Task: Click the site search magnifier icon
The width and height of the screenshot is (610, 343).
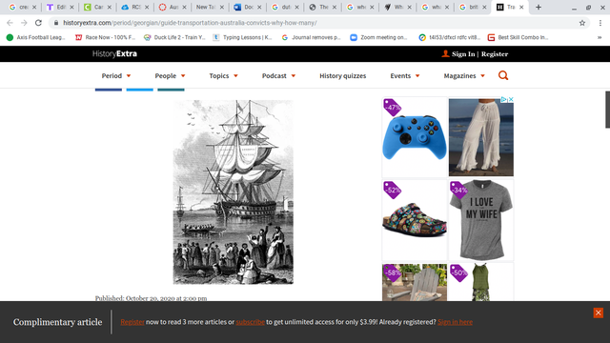Action: 503,75
